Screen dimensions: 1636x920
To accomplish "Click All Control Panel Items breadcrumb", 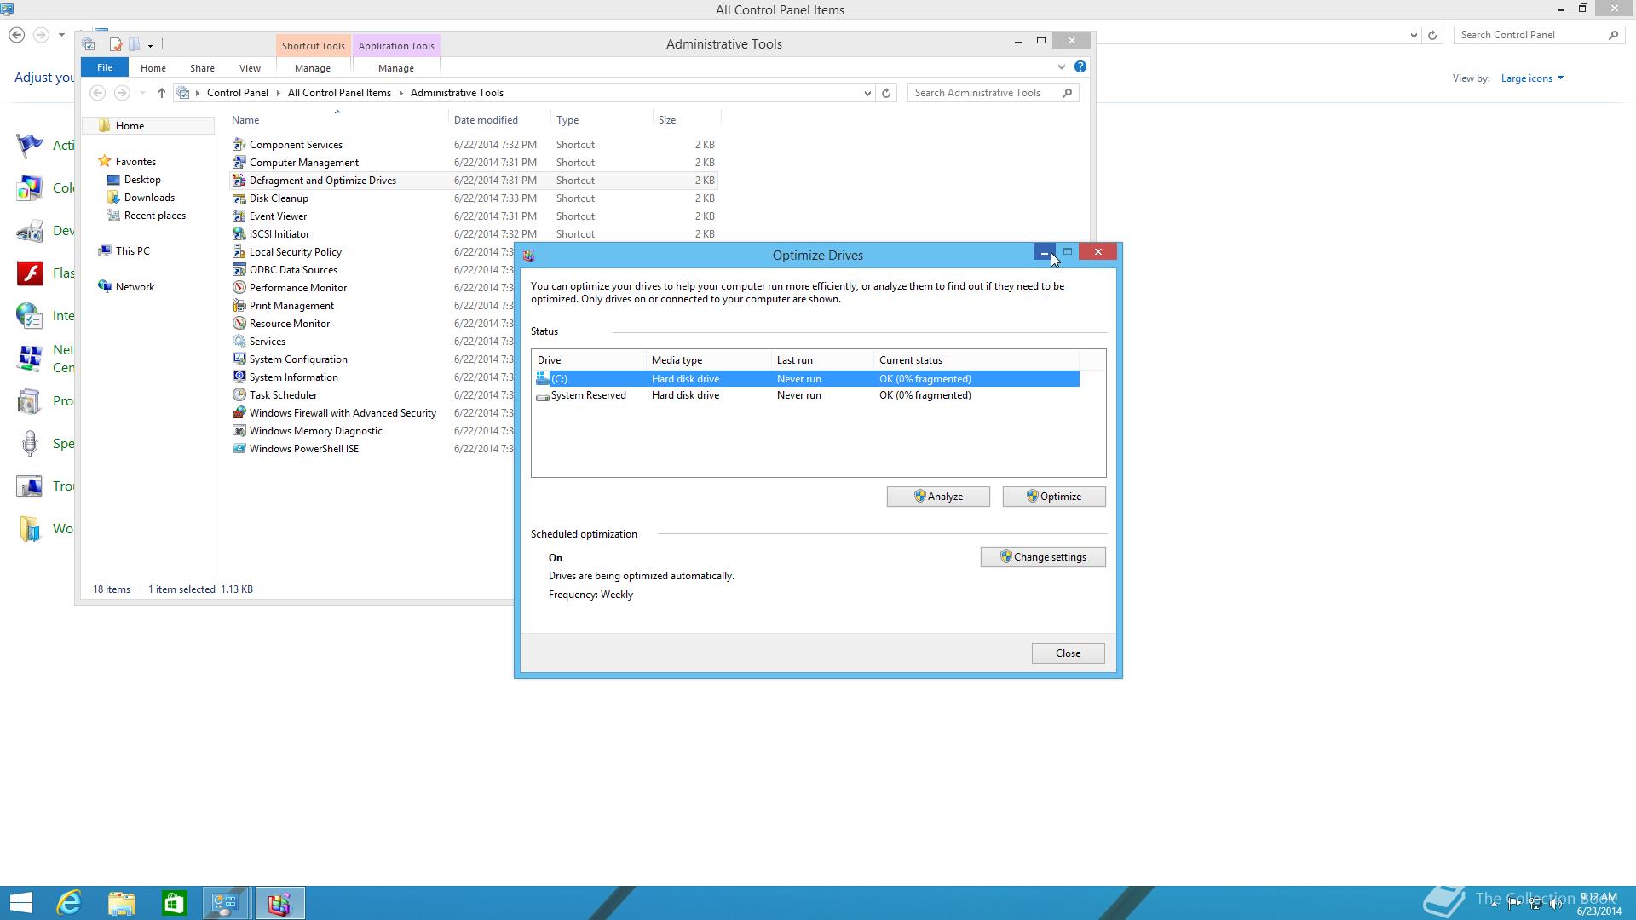I will [339, 93].
